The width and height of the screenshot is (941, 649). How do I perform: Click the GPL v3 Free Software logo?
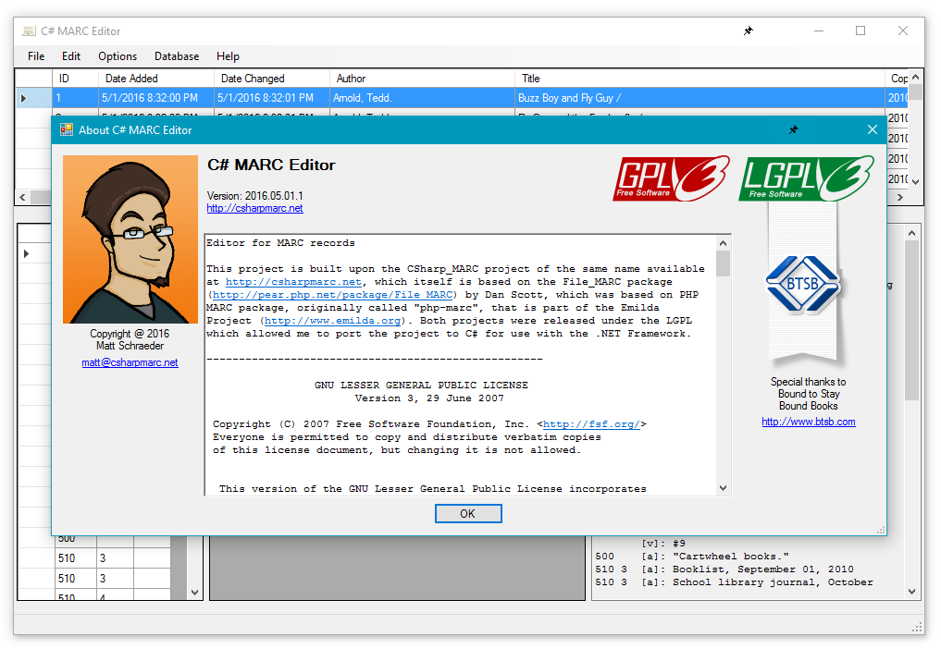pyautogui.click(x=671, y=178)
